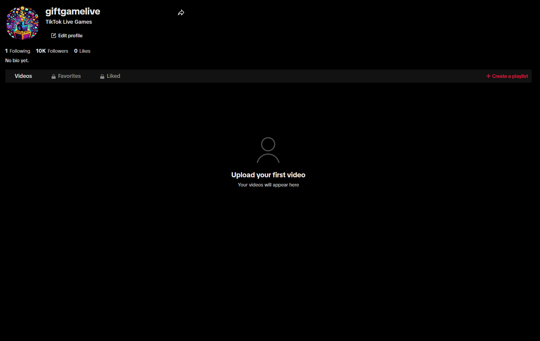View the 1 Following list
Screen dimensions: 540x341
coord(18,51)
